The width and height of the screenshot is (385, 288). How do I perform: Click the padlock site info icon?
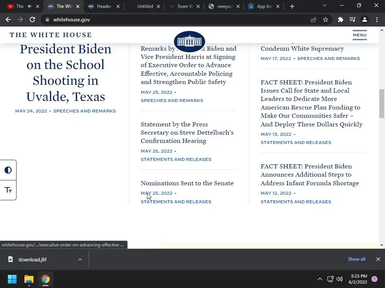[47, 19]
